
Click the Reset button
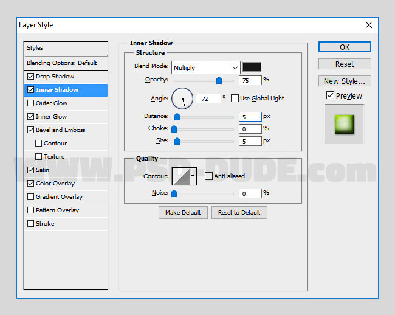coord(345,64)
